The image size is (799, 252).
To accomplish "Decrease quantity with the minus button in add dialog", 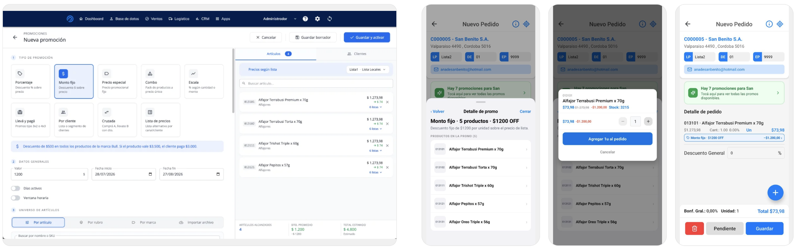I will (x=623, y=121).
